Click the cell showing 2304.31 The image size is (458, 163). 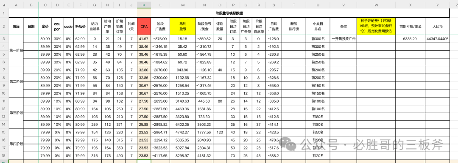coord(204,147)
